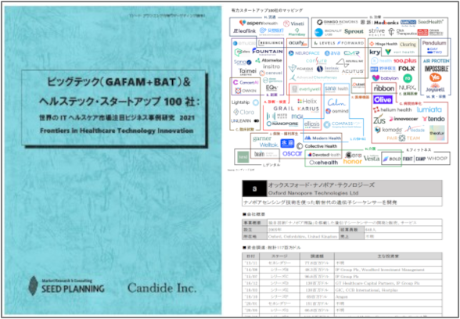The image size is (460, 319).
Task: Click the FOUNTAIN therapeutics logo
Action: [268, 52]
